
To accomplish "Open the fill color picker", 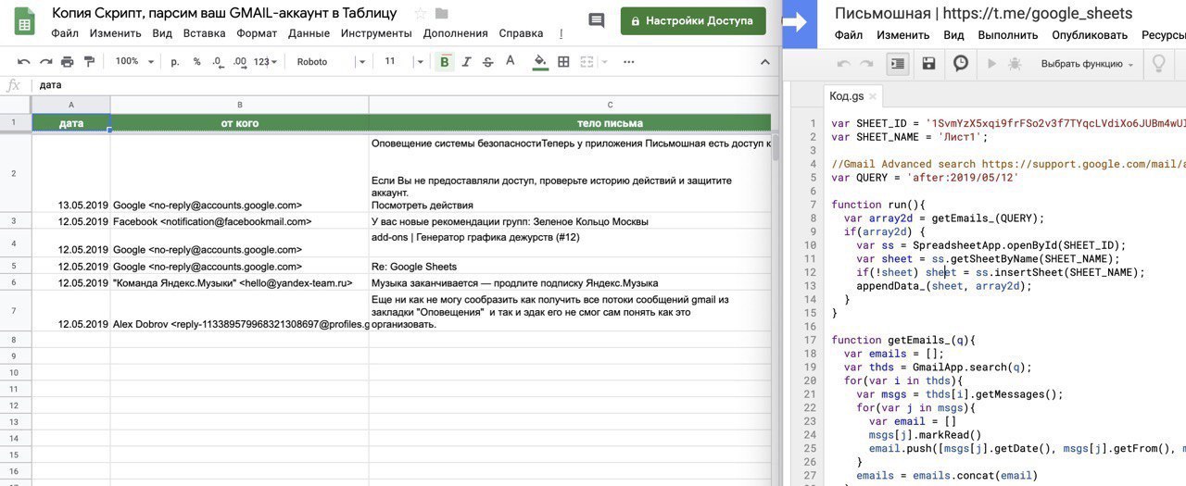I will point(541,62).
